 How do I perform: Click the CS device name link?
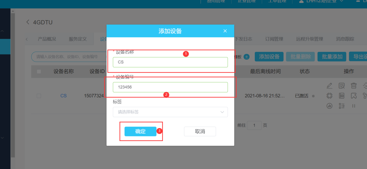tap(63, 95)
